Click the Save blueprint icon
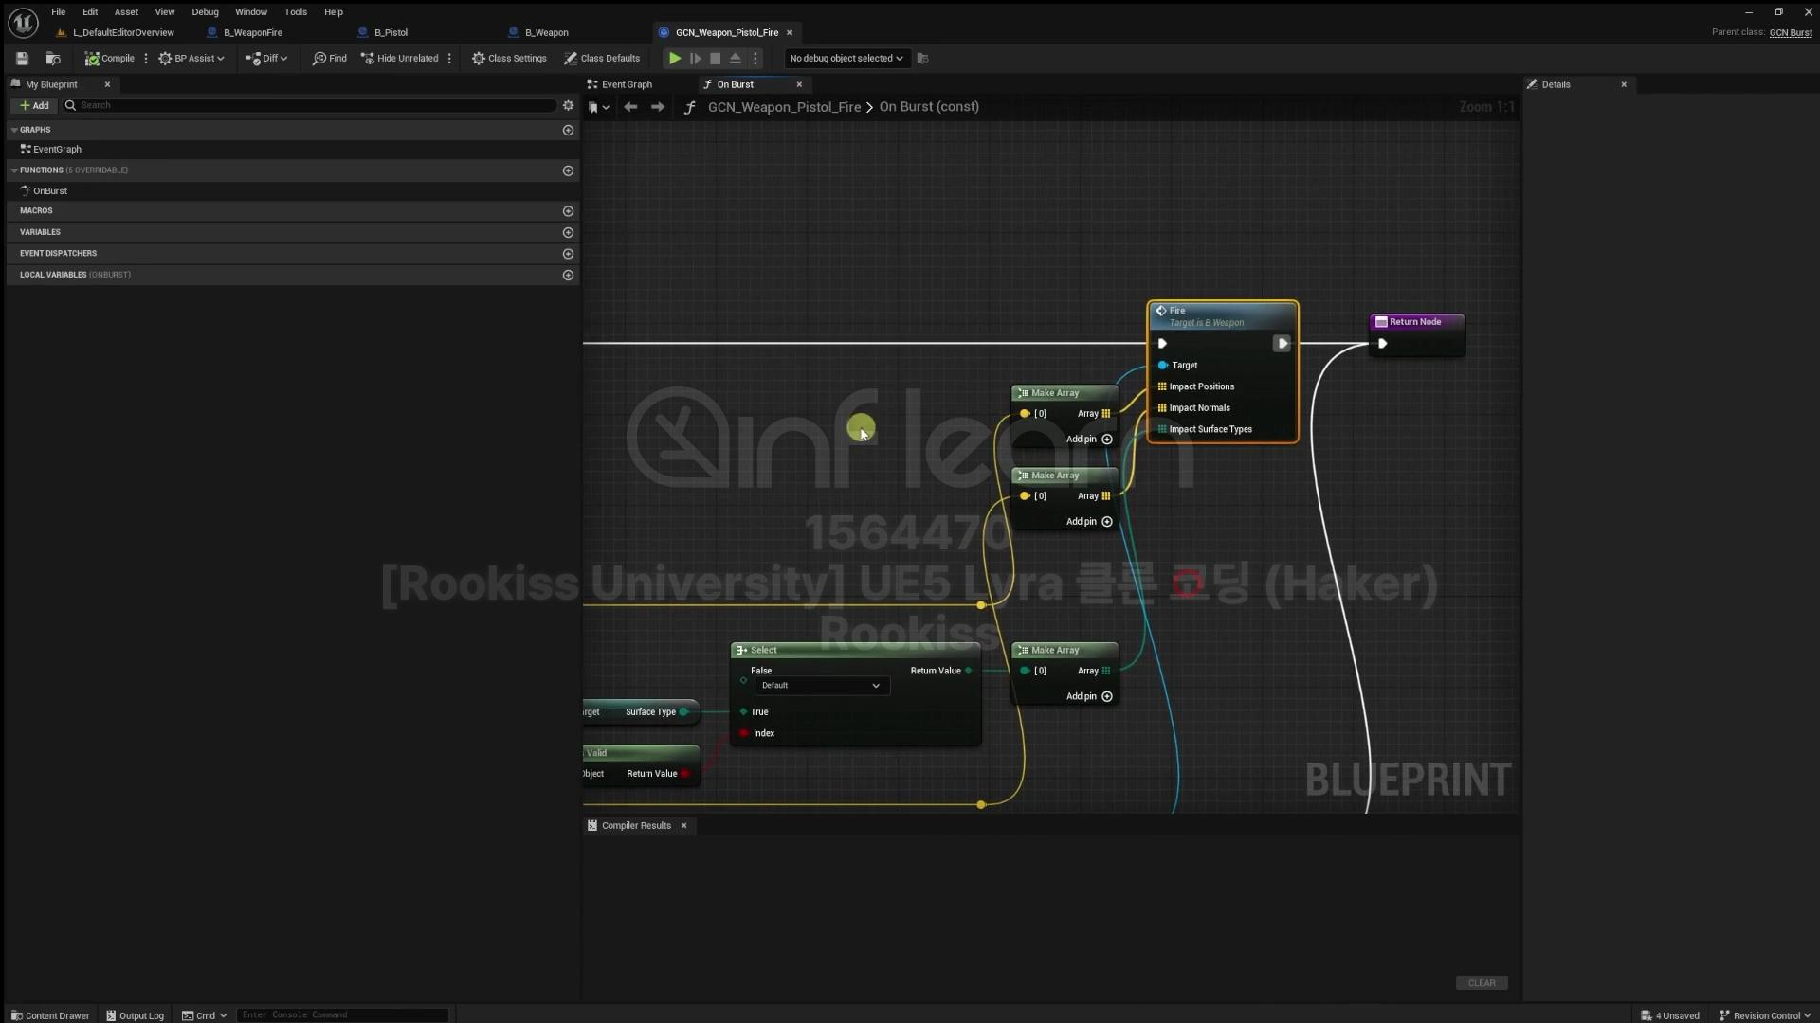Viewport: 1820px width, 1023px height. click(x=22, y=59)
